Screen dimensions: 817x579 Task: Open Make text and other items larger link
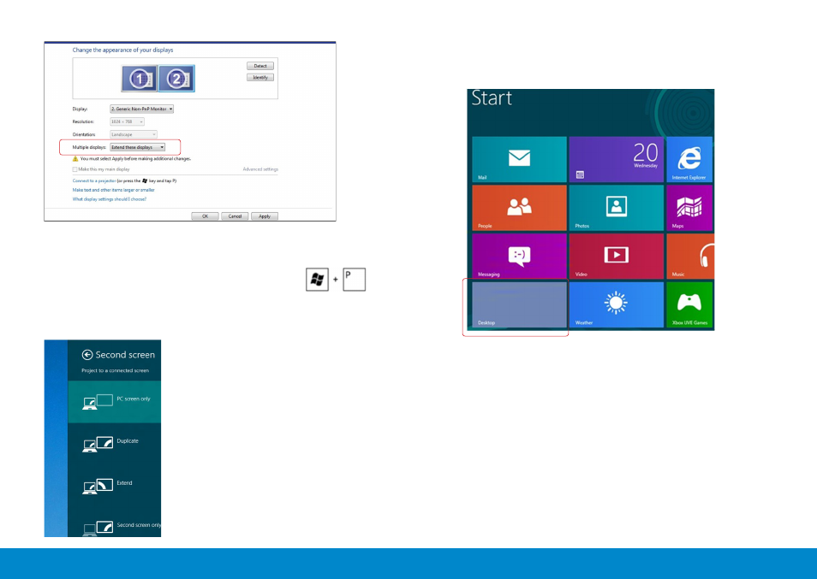point(114,190)
